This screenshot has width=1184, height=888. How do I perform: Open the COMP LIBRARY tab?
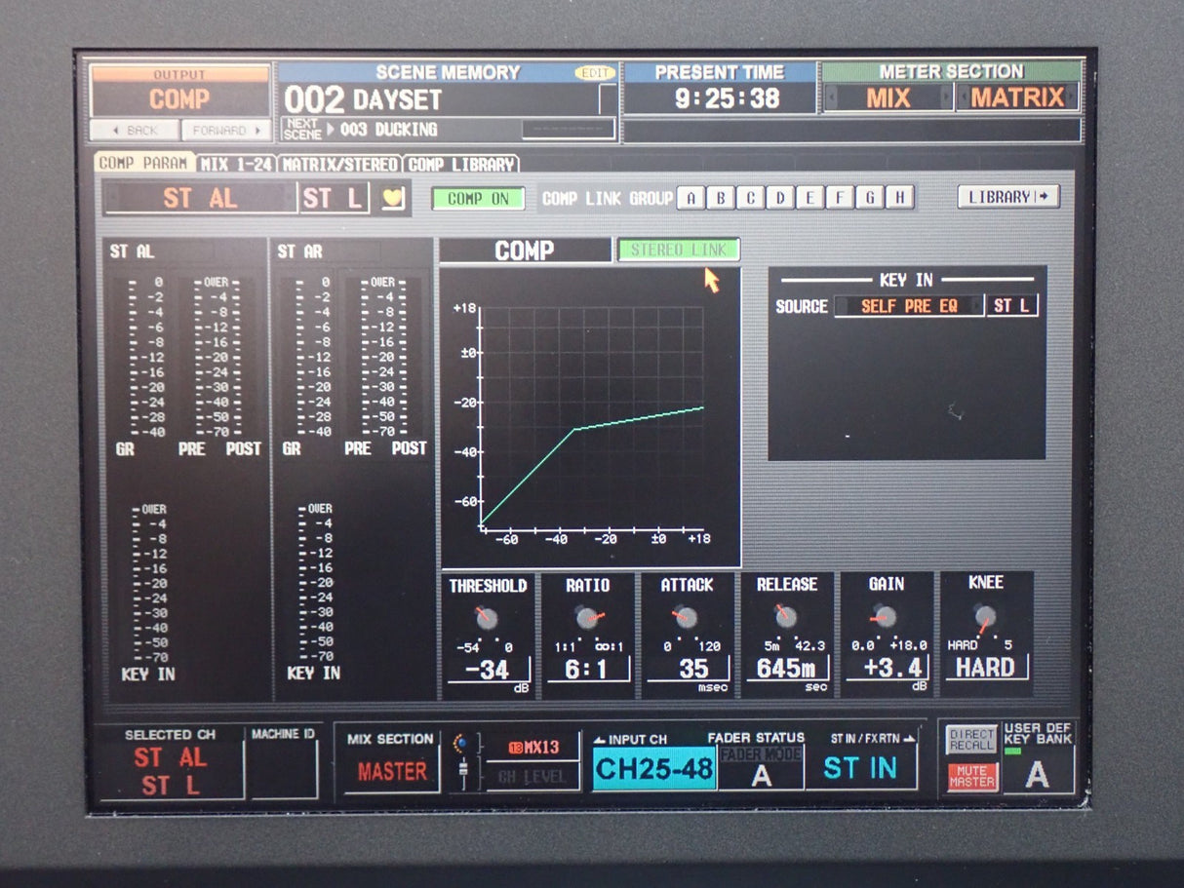(460, 164)
